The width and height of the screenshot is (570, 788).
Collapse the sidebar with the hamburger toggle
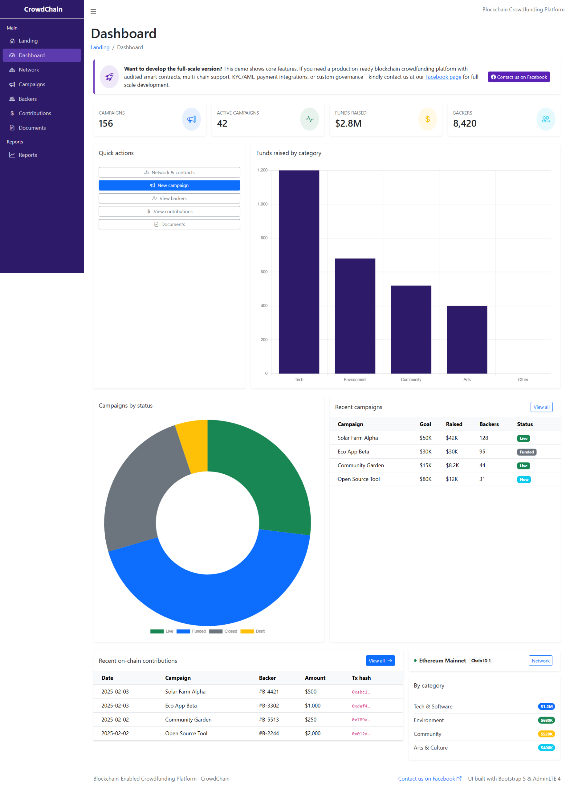coord(93,11)
